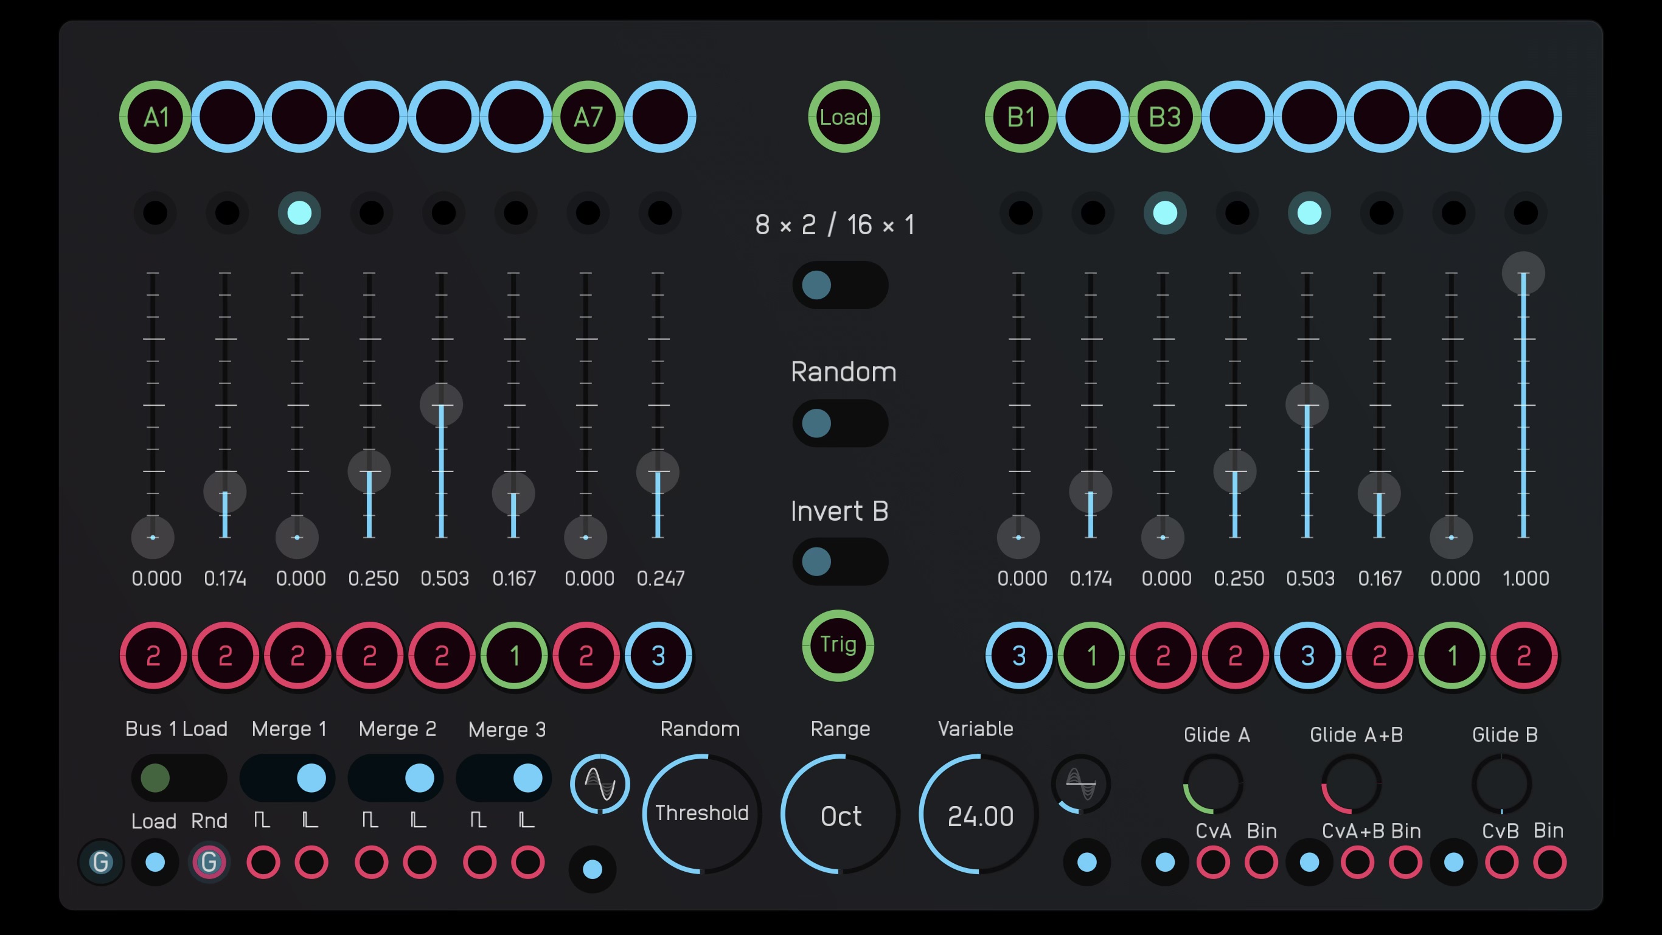This screenshot has width=1662, height=935.
Task: Click the CvA output jack
Action: [x=1213, y=862]
